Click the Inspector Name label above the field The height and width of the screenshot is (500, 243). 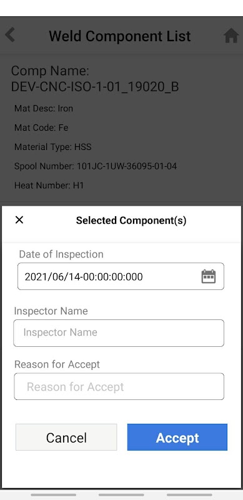(51, 311)
